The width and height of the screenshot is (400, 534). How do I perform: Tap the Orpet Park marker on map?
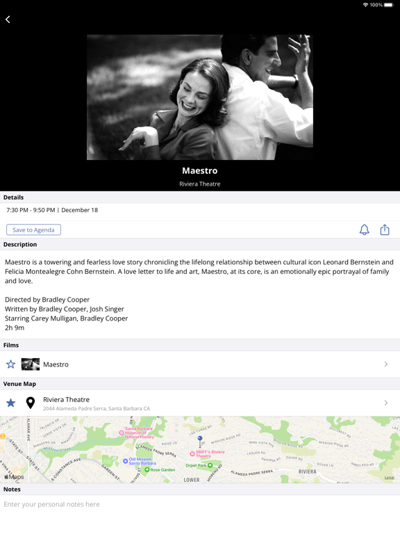[x=210, y=465]
